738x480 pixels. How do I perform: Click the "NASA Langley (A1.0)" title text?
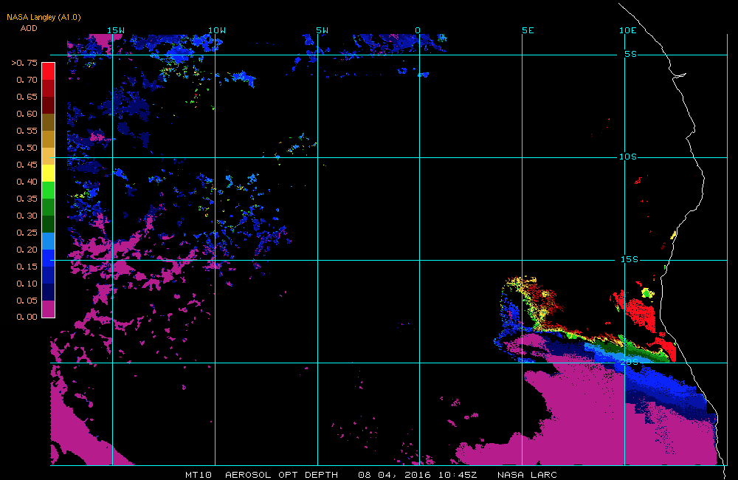44,17
